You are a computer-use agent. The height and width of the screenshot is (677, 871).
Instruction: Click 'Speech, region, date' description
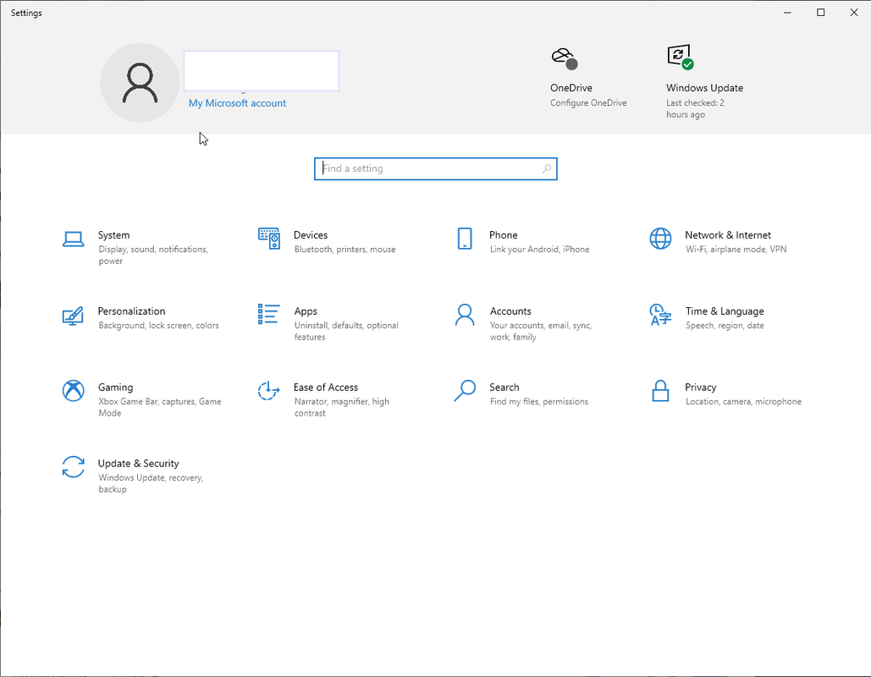725,326
